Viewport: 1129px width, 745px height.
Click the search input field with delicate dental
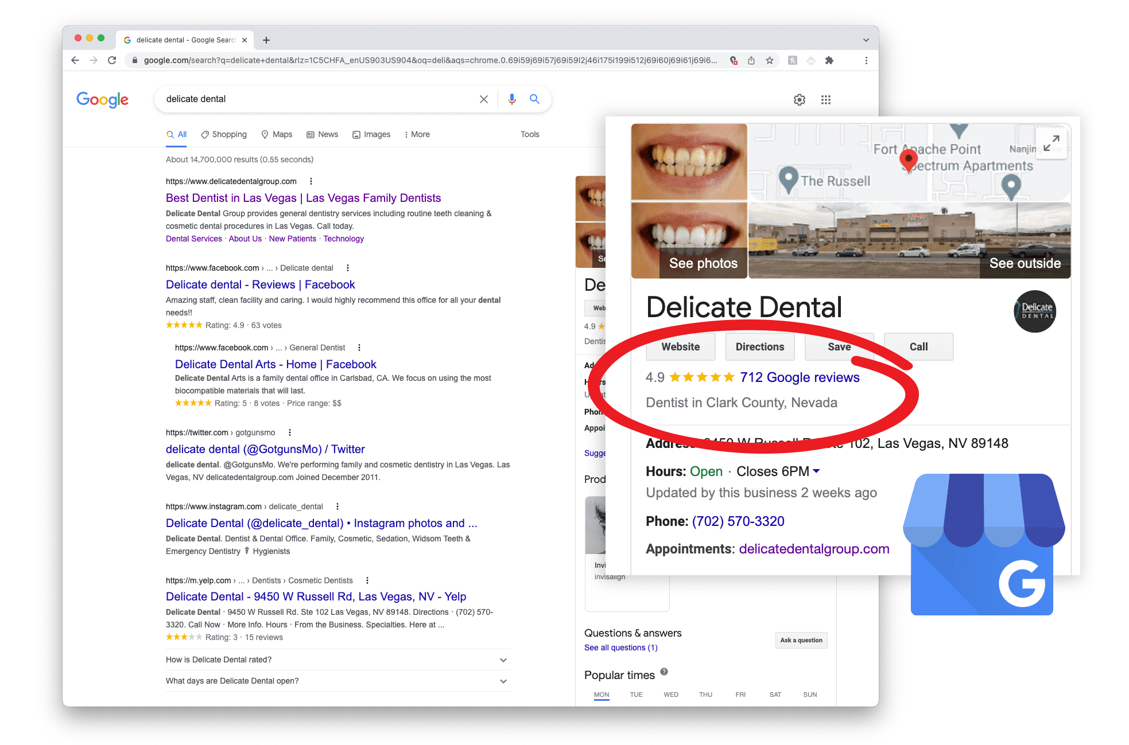tap(319, 99)
